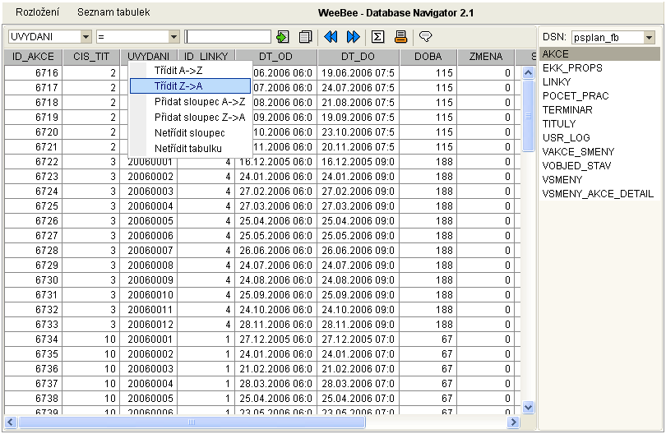Click the blue rewind double-arrow icon
This screenshot has width=666, height=434.
point(331,37)
